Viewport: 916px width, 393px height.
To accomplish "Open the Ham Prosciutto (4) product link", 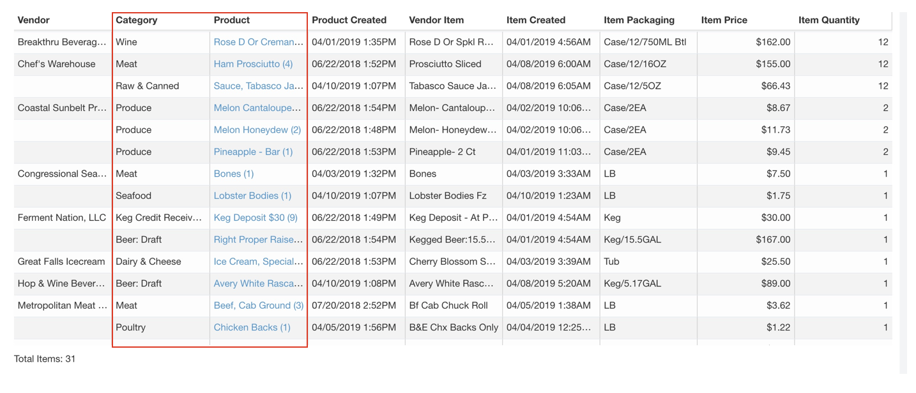I will click(x=253, y=64).
